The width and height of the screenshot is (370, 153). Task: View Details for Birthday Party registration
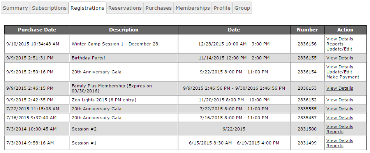pos(340,58)
